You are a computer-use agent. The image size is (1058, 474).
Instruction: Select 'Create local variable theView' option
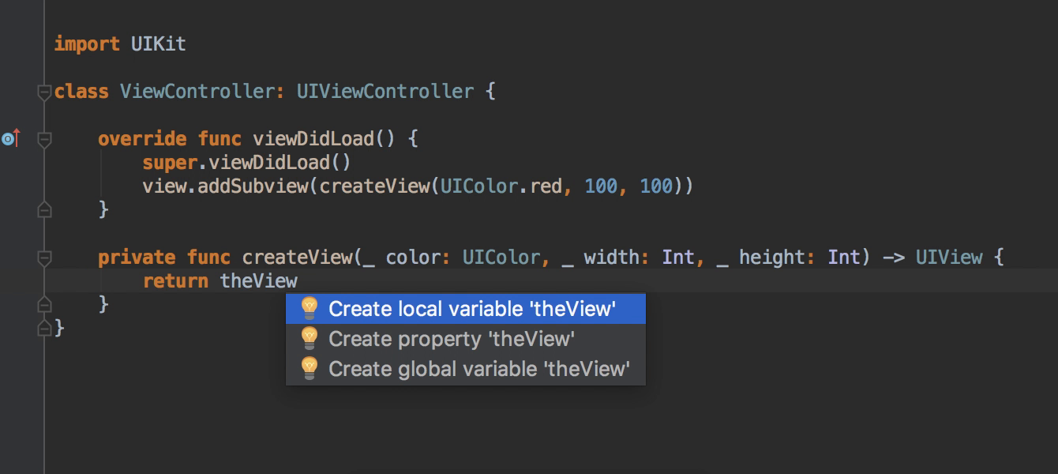(x=471, y=308)
